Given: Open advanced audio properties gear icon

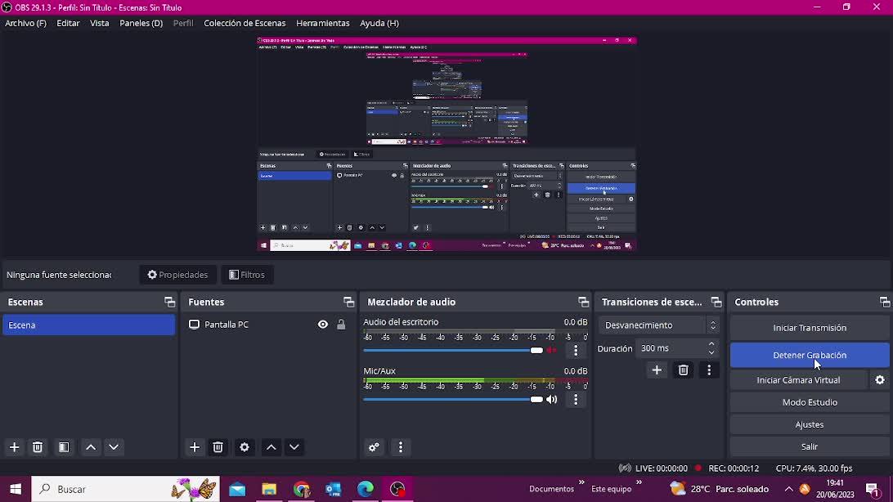Looking at the screenshot, I should tap(375, 447).
